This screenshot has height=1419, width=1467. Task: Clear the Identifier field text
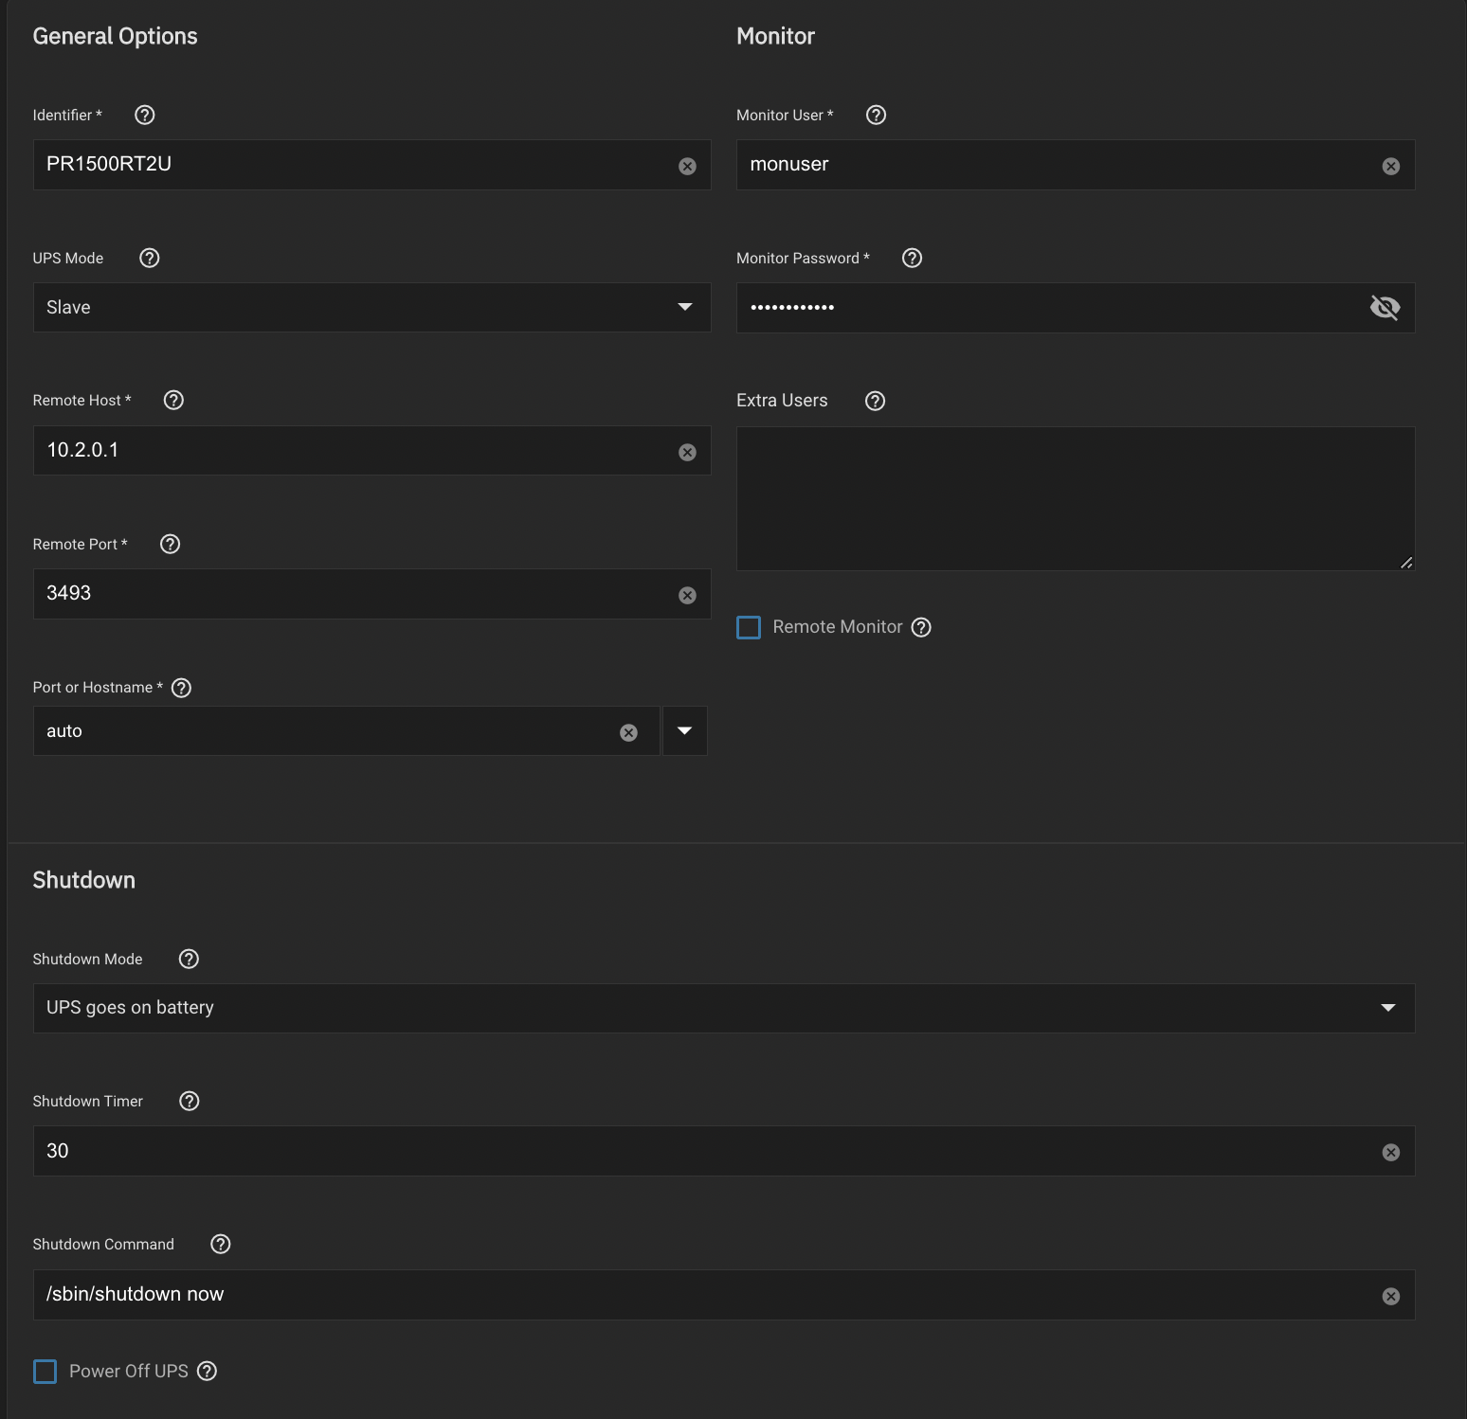[x=687, y=166]
